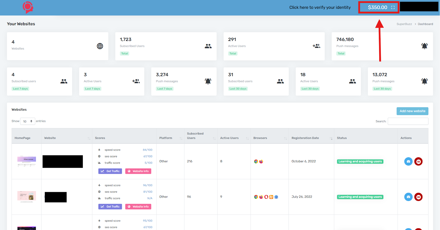
Task: Click Last 30 days badge under 13,072
Action: click(x=382, y=89)
